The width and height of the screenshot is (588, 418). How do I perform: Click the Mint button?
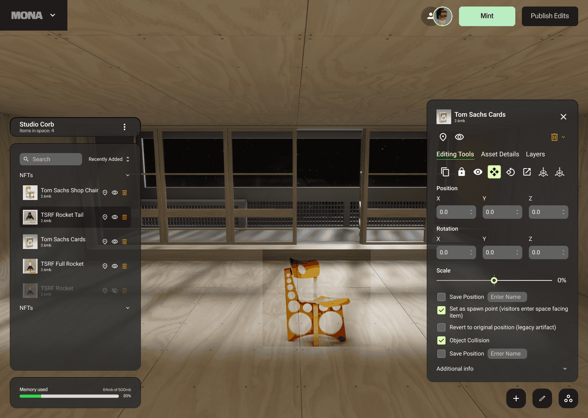pos(487,16)
